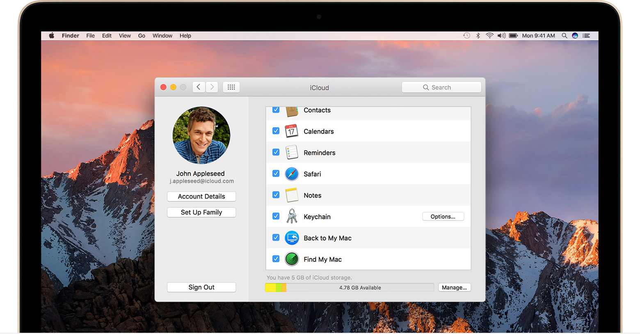Click the Back to My Mac label

[327, 238]
